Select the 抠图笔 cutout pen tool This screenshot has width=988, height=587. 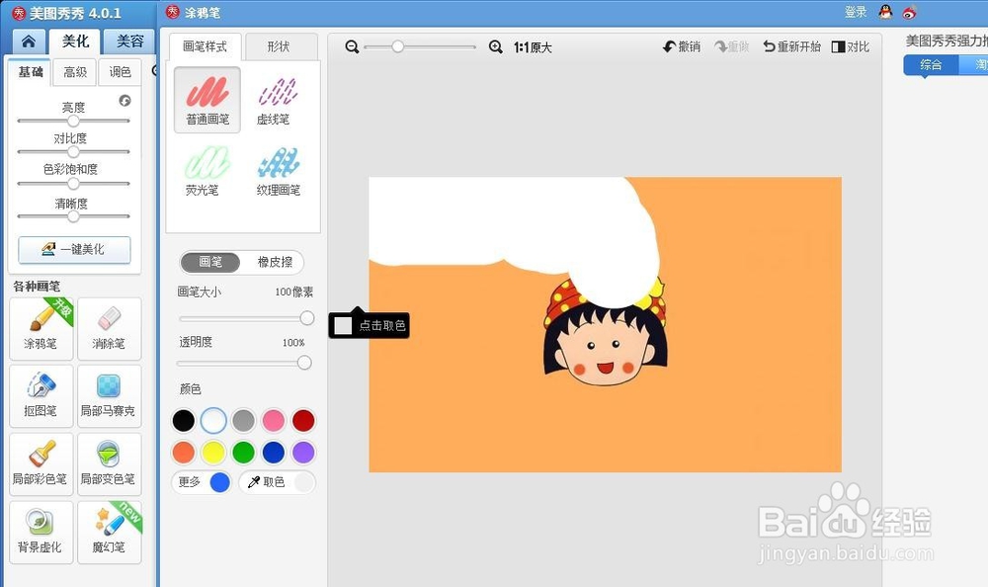41,396
